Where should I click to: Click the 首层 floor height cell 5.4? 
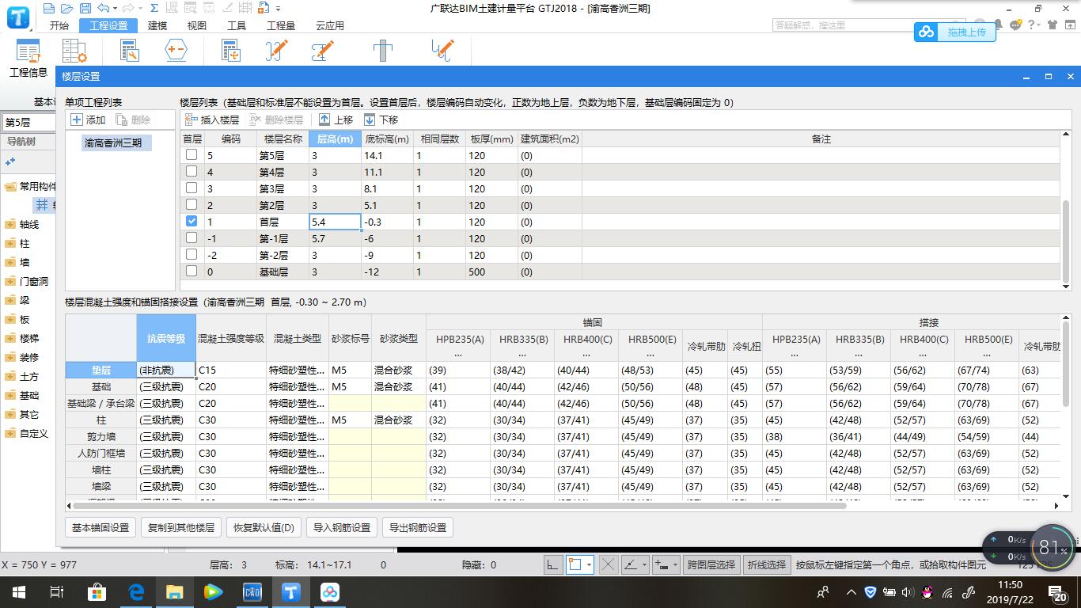click(335, 222)
